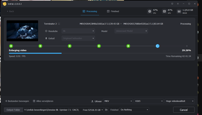Click the Resolutie target icon

pyautogui.click(x=46, y=31)
